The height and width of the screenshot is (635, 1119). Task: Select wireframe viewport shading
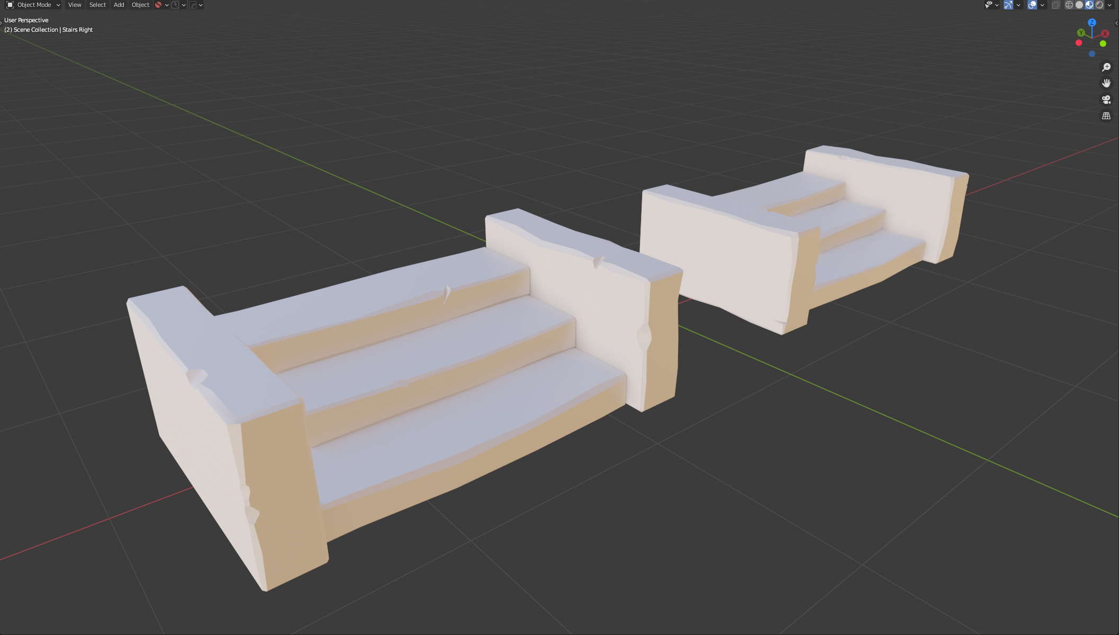click(x=1069, y=5)
